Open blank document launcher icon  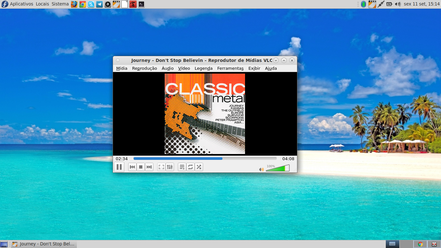pos(125,4)
